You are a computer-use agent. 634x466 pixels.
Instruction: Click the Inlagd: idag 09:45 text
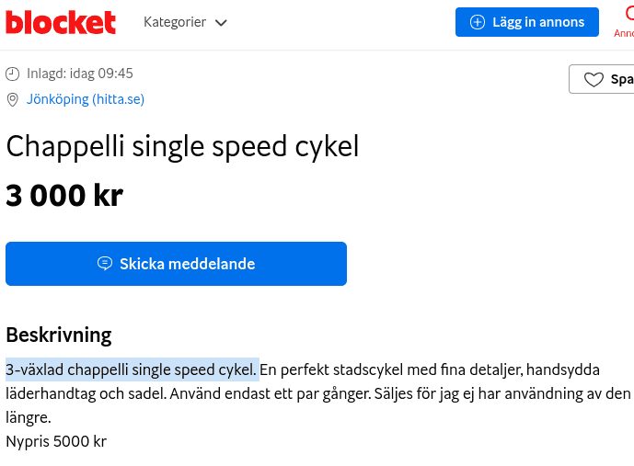point(80,74)
